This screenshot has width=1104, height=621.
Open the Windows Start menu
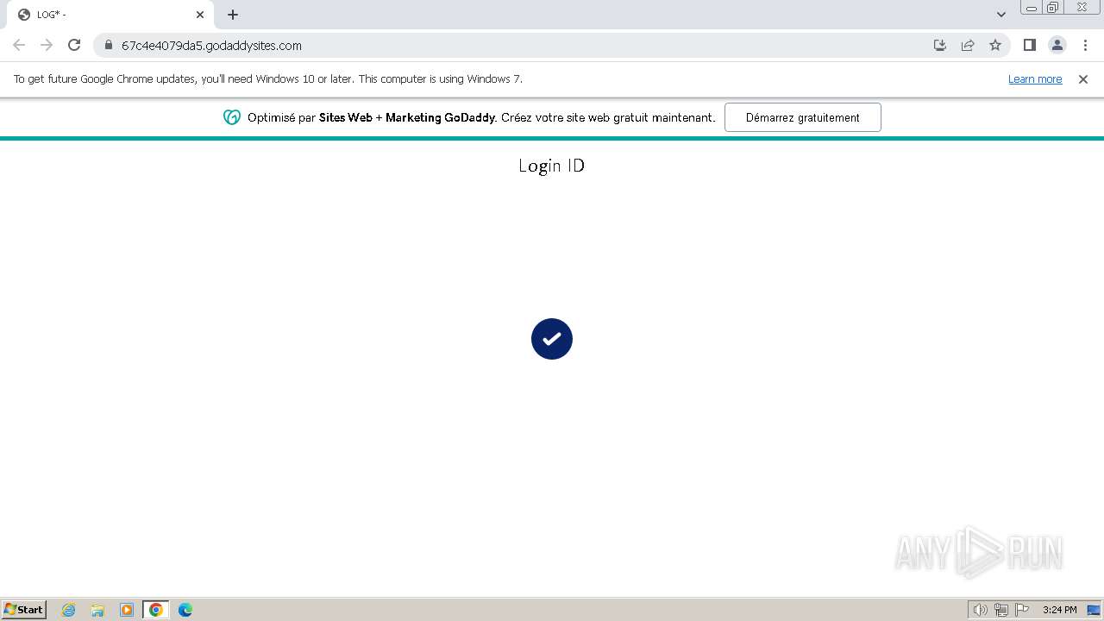coord(24,609)
